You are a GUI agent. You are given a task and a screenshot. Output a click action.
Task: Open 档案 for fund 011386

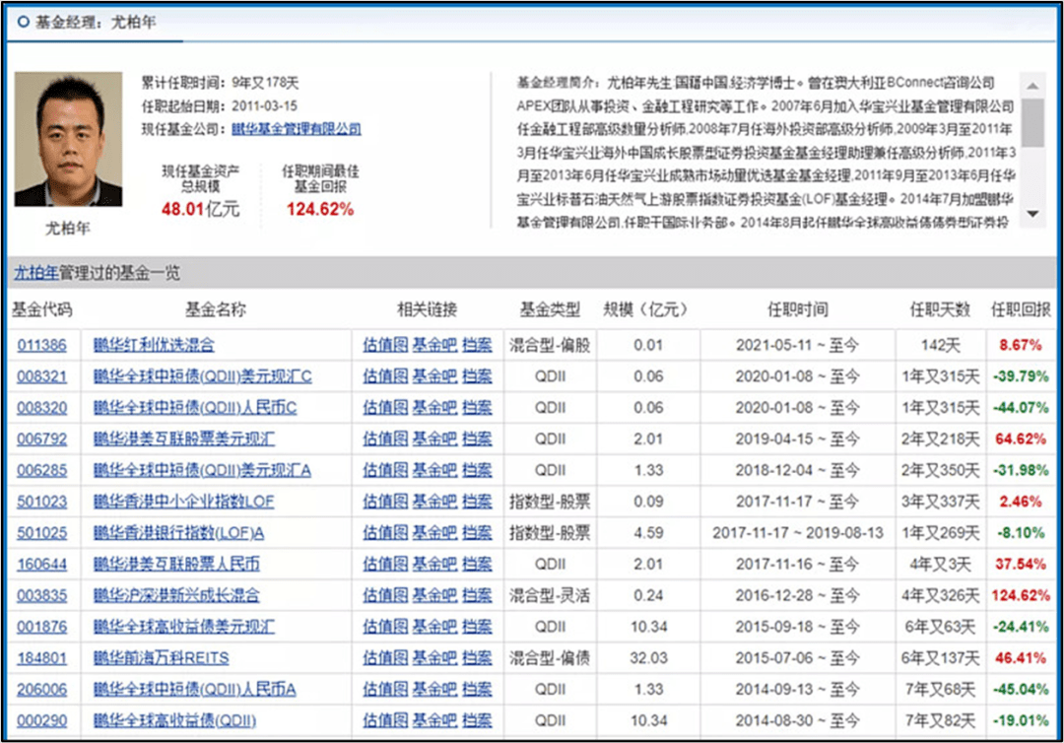(477, 345)
